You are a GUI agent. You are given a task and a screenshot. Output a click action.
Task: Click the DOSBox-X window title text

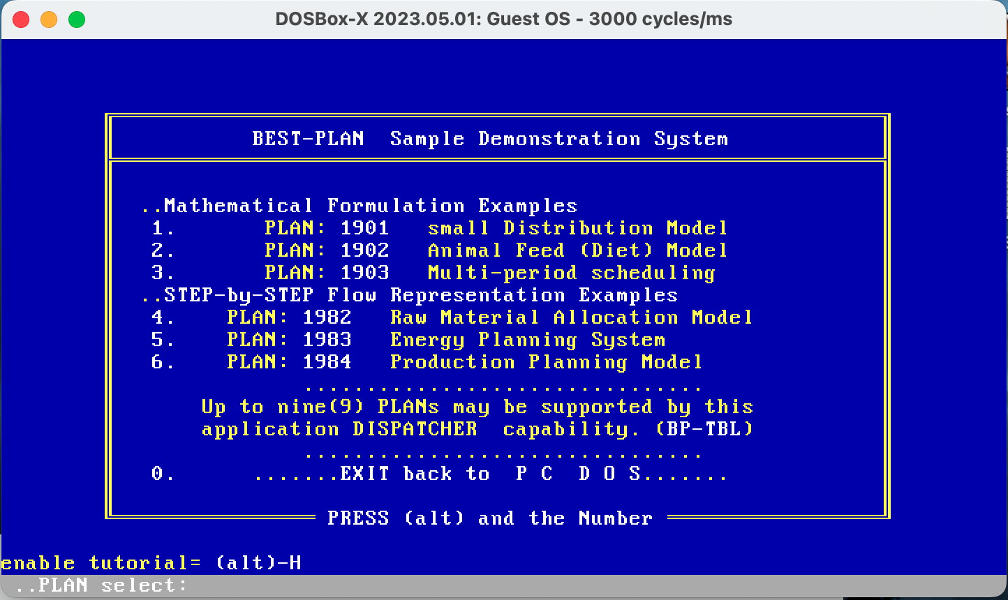pos(504,20)
